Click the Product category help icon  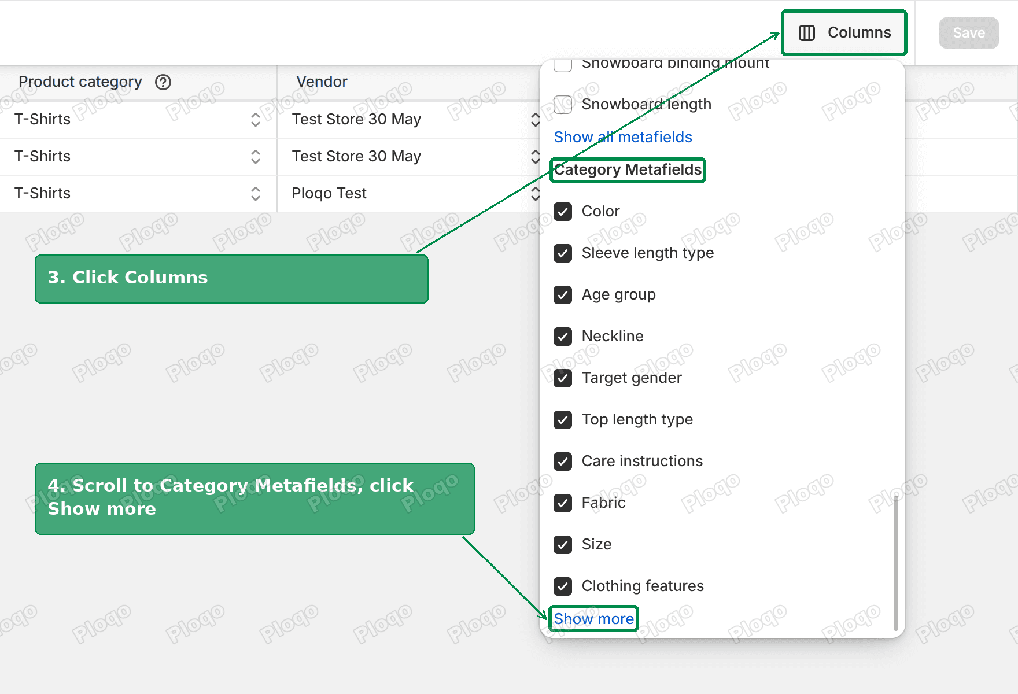coord(163,82)
